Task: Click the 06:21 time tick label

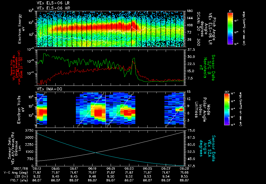Action: point(111,169)
